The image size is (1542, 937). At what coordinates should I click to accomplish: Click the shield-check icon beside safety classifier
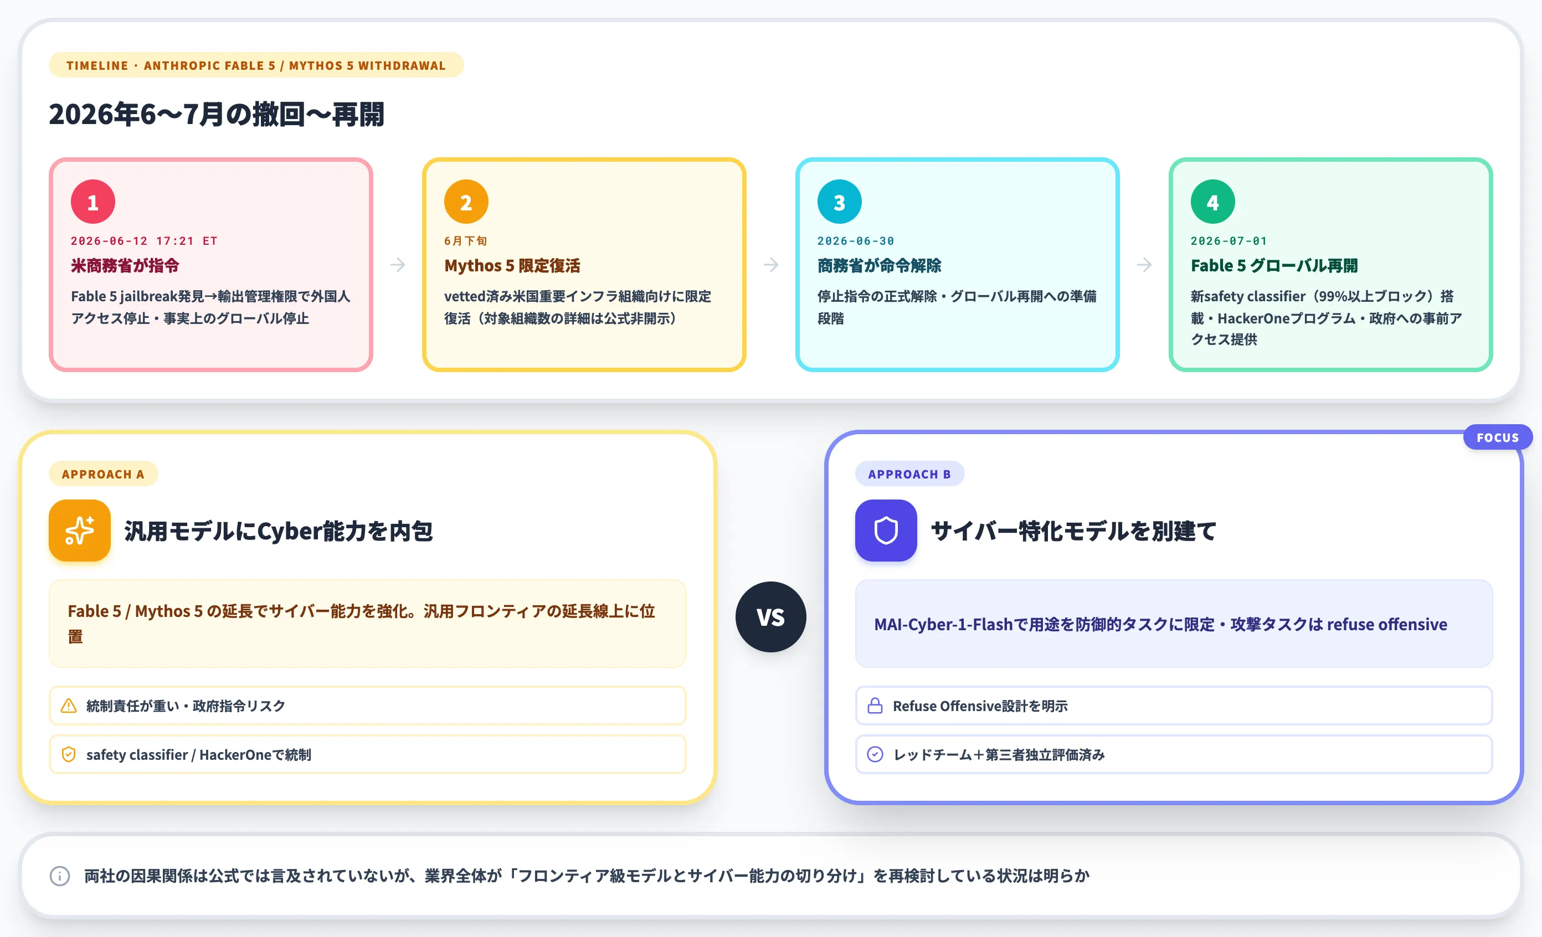(69, 754)
